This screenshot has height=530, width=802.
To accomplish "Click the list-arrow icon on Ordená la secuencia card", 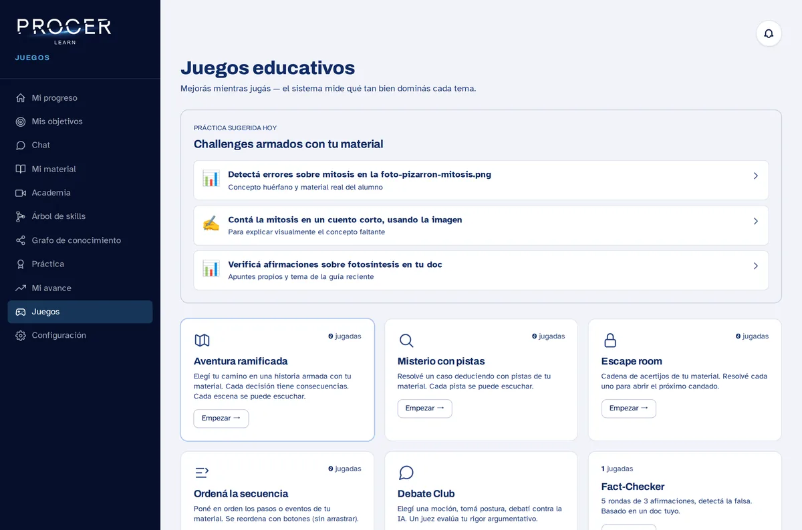I will coord(202,473).
